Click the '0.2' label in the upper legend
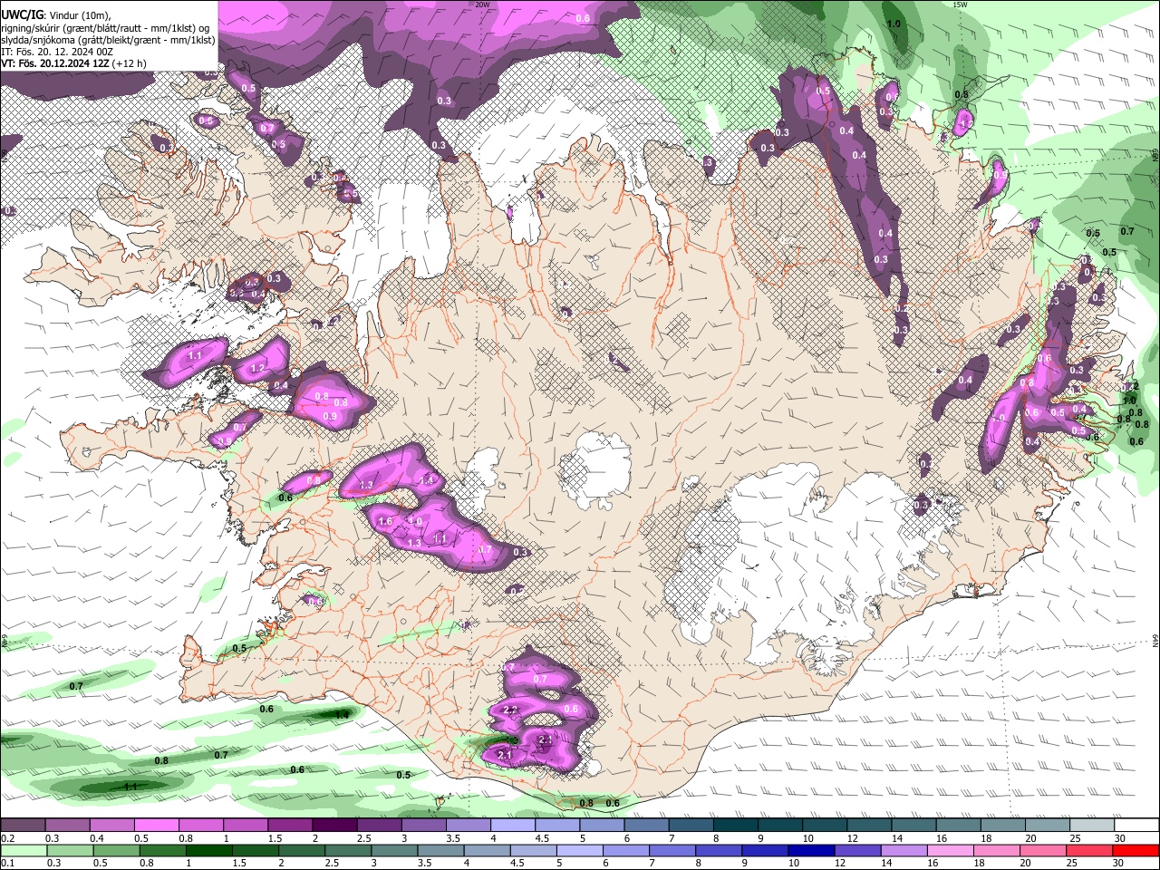This screenshot has height=870, width=1160. click(x=8, y=838)
